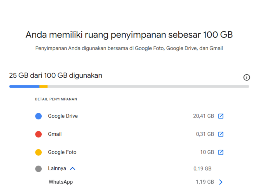Click the gray Lainnya color dot
This screenshot has width=253, height=196.
[x=39, y=169]
